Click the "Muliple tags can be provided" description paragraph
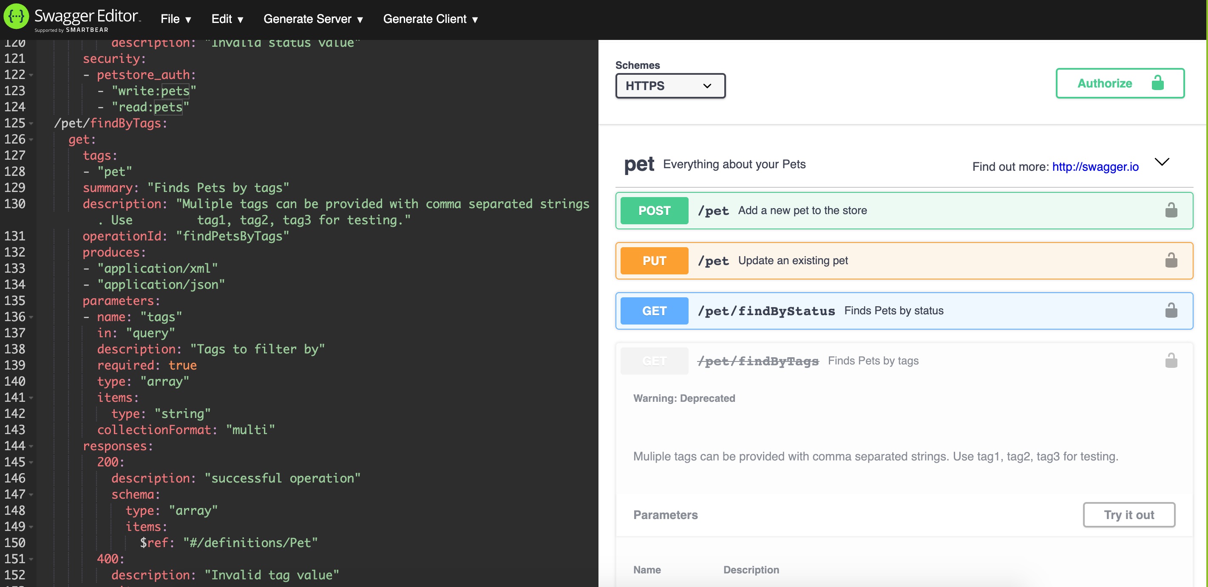Image resolution: width=1208 pixels, height=587 pixels. 876,456
